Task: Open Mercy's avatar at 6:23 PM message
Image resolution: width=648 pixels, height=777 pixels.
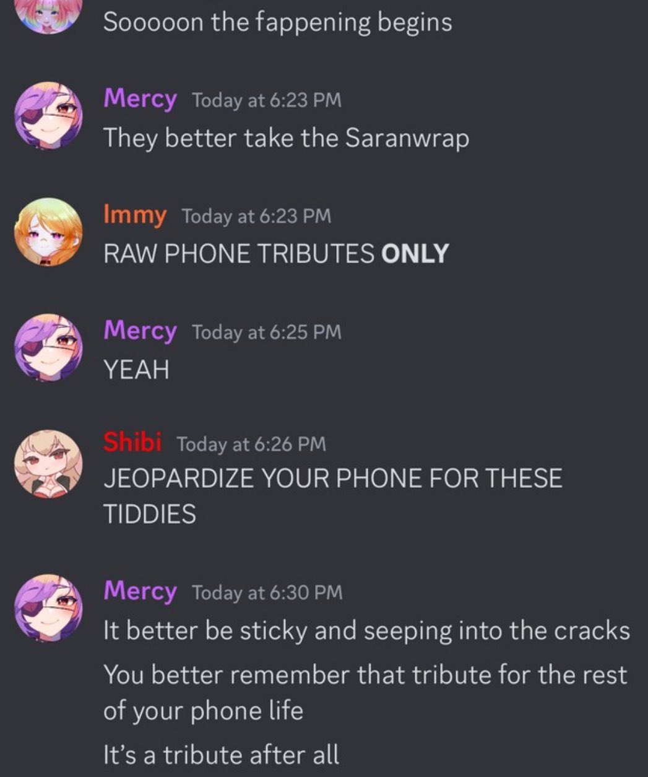Action: (x=48, y=116)
